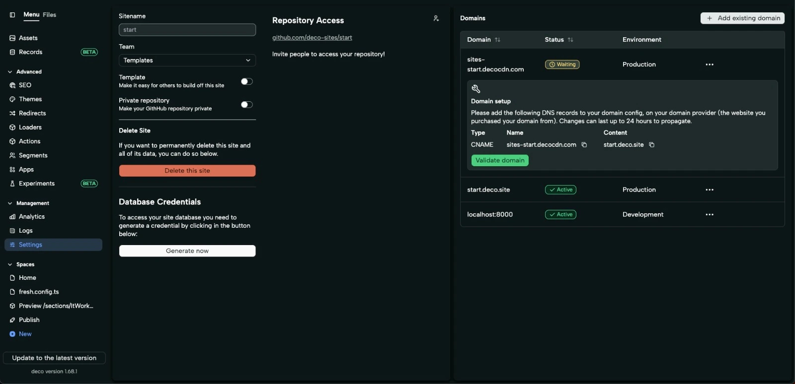
Task: Open github.com/deco-sites/start link
Action: coord(312,38)
